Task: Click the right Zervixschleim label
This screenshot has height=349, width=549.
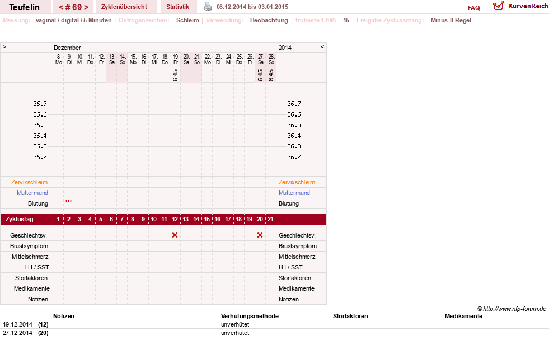Action: 297,182
